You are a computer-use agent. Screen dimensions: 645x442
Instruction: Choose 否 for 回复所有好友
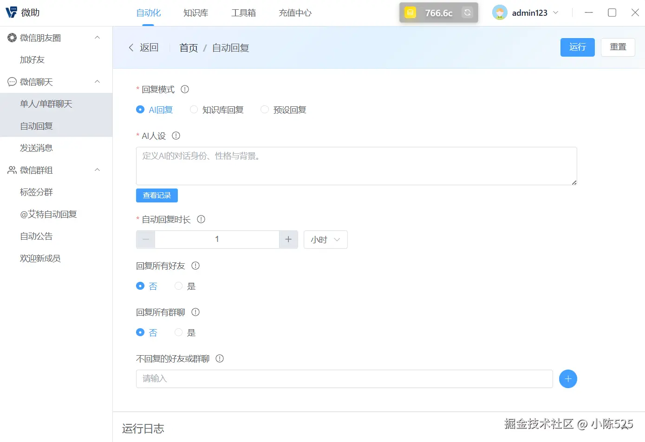147,286
